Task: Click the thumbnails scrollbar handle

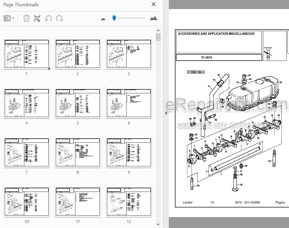Action: pos(158,37)
